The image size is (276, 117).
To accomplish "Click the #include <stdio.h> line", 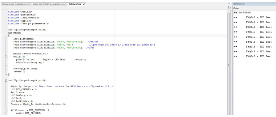I will coord(20,12).
